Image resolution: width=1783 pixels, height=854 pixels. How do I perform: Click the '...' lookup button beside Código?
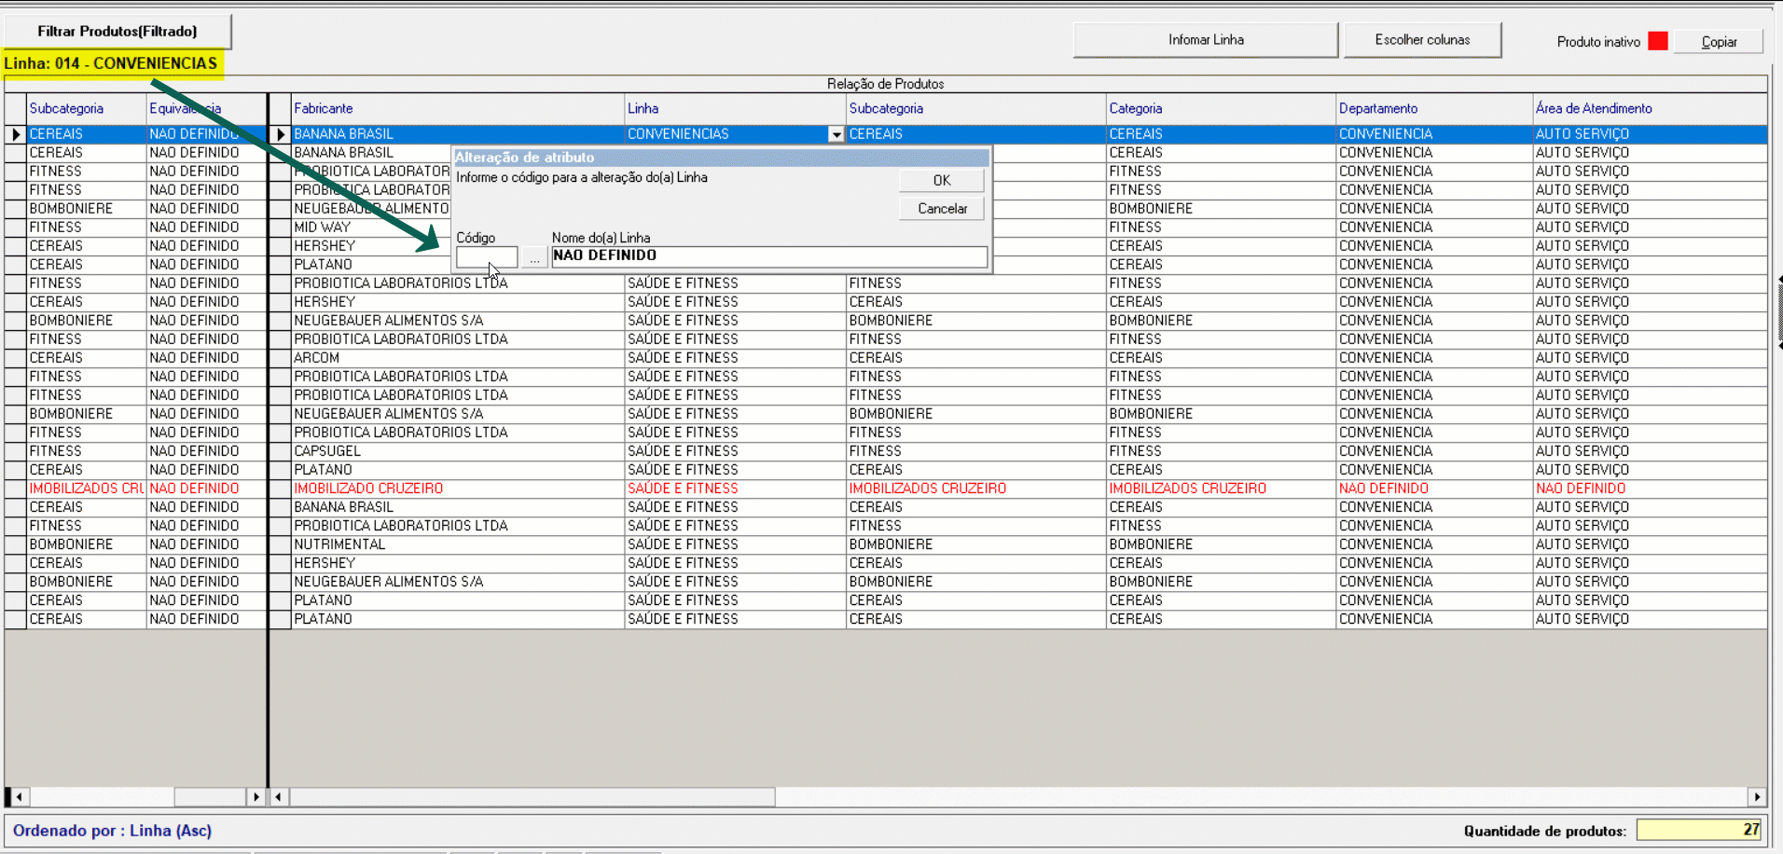(x=534, y=258)
